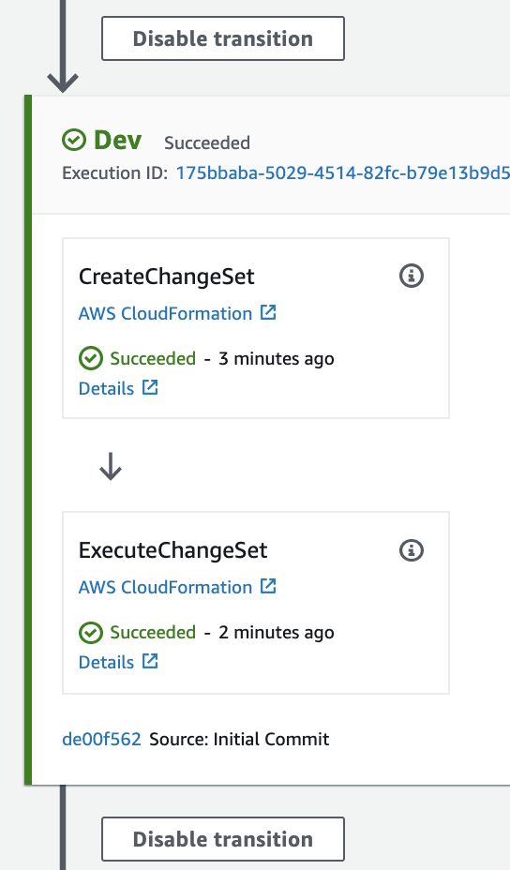Open commit de00f562 link
This screenshot has width=510, height=870.
(101, 739)
